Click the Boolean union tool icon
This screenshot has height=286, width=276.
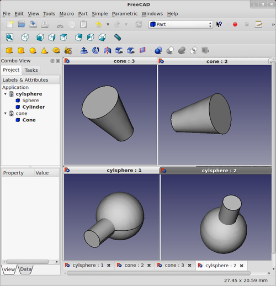click(x=182, y=50)
